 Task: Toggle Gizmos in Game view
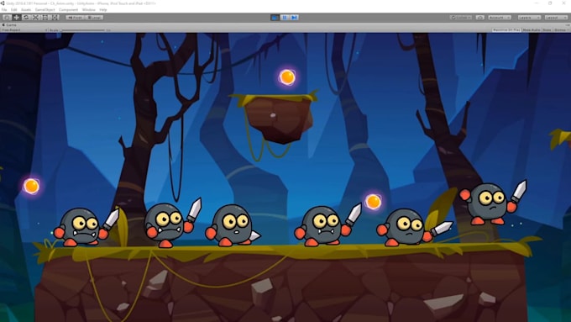click(x=559, y=30)
